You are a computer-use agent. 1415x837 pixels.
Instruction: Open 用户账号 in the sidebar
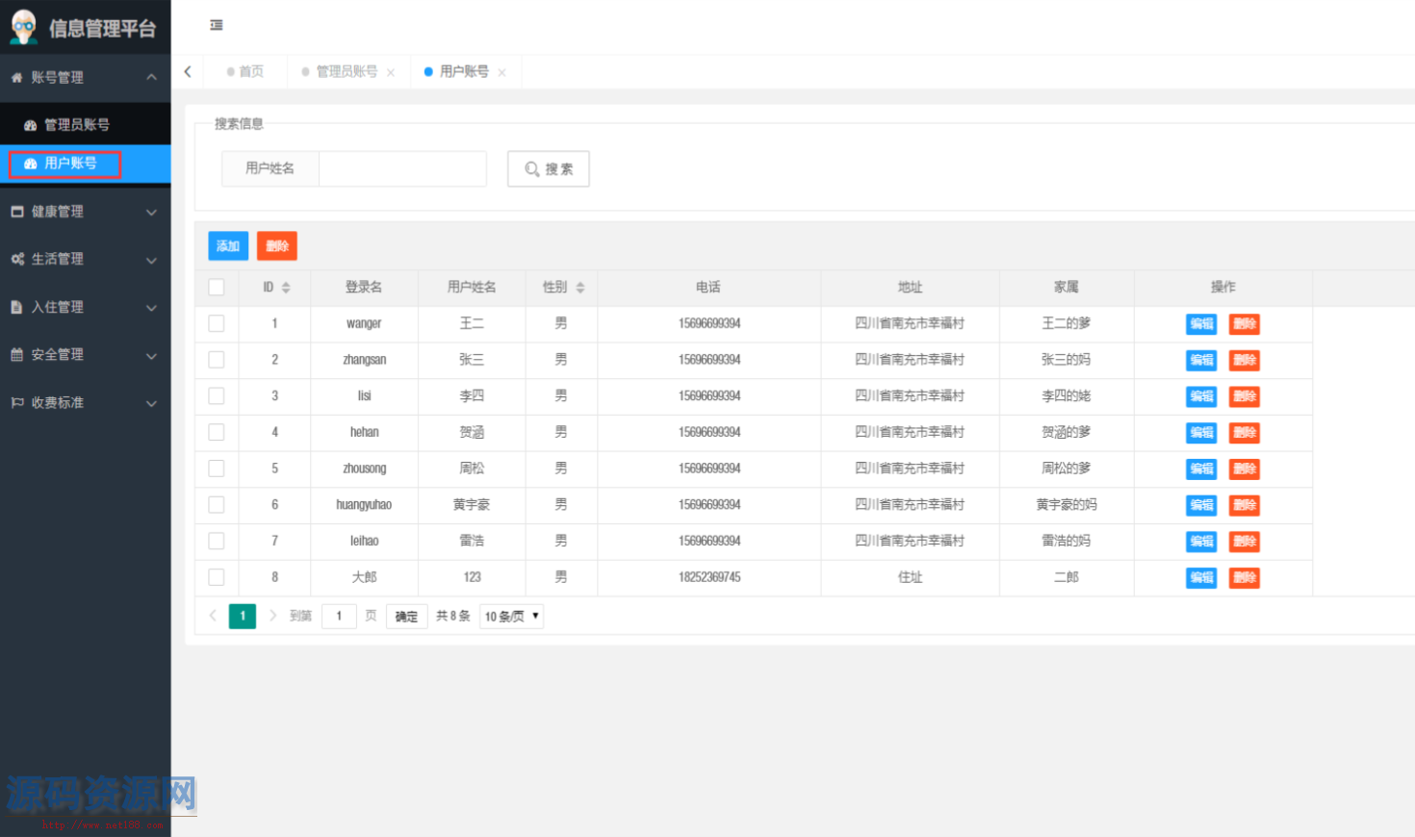pos(86,164)
